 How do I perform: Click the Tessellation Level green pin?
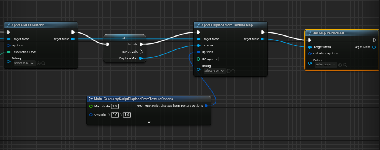(x=8, y=52)
